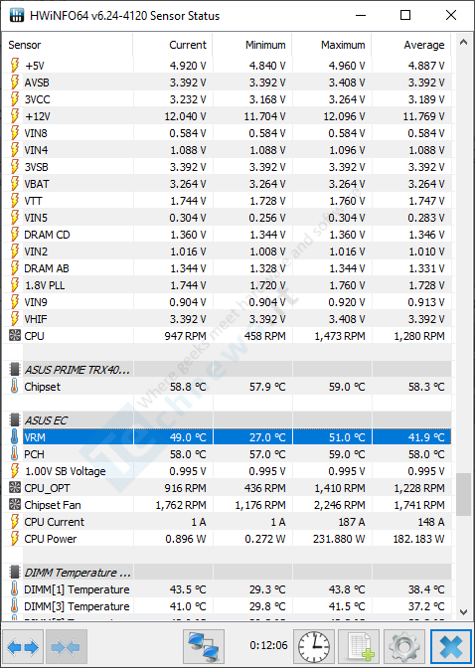The image size is (475, 668).
Task: Click the fan icon beside Chipset Fan
Action: coord(15,505)
